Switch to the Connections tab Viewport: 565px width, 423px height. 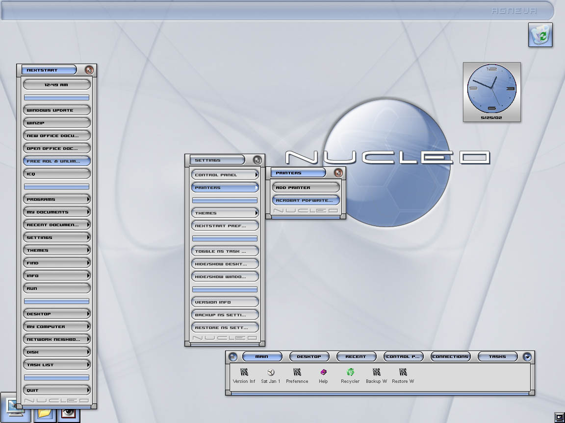click(450, 357)
